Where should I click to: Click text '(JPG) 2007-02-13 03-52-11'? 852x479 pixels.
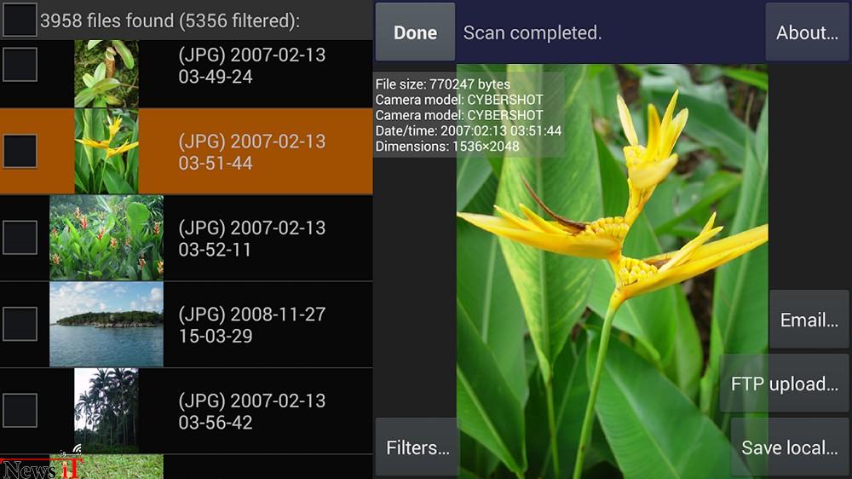coord(251,238)
